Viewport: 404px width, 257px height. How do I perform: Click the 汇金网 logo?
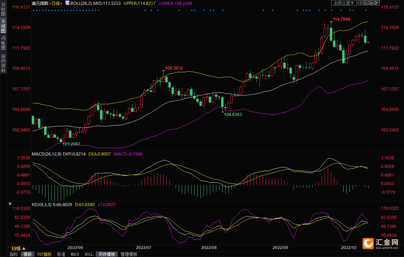pos(381,243)
